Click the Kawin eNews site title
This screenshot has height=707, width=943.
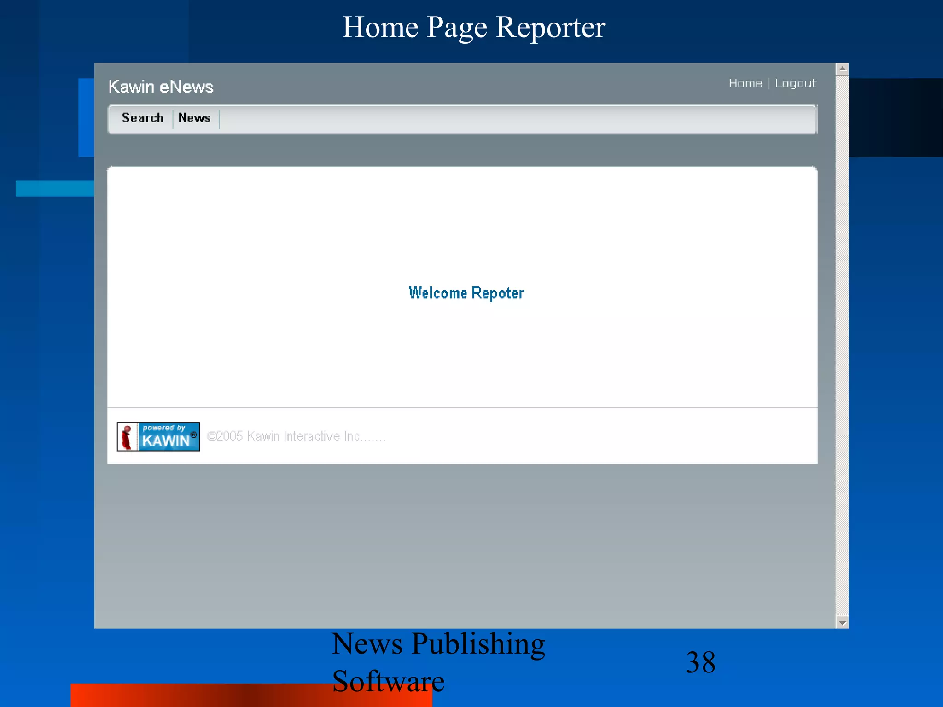point(161,87)
